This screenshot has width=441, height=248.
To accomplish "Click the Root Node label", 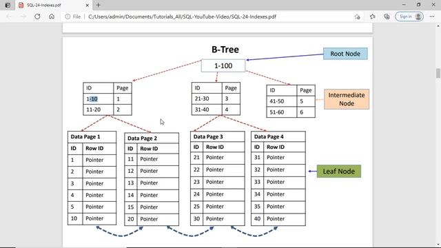I will (x=345, y=54).
